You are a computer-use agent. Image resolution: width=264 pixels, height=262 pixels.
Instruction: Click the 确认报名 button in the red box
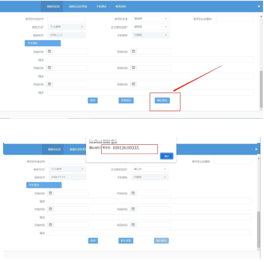162,100
